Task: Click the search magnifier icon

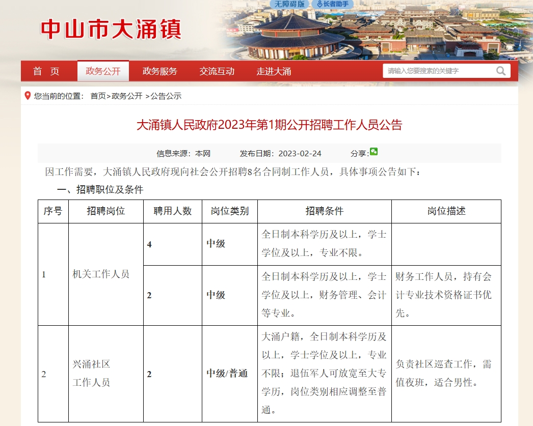Action: point(500,71)
